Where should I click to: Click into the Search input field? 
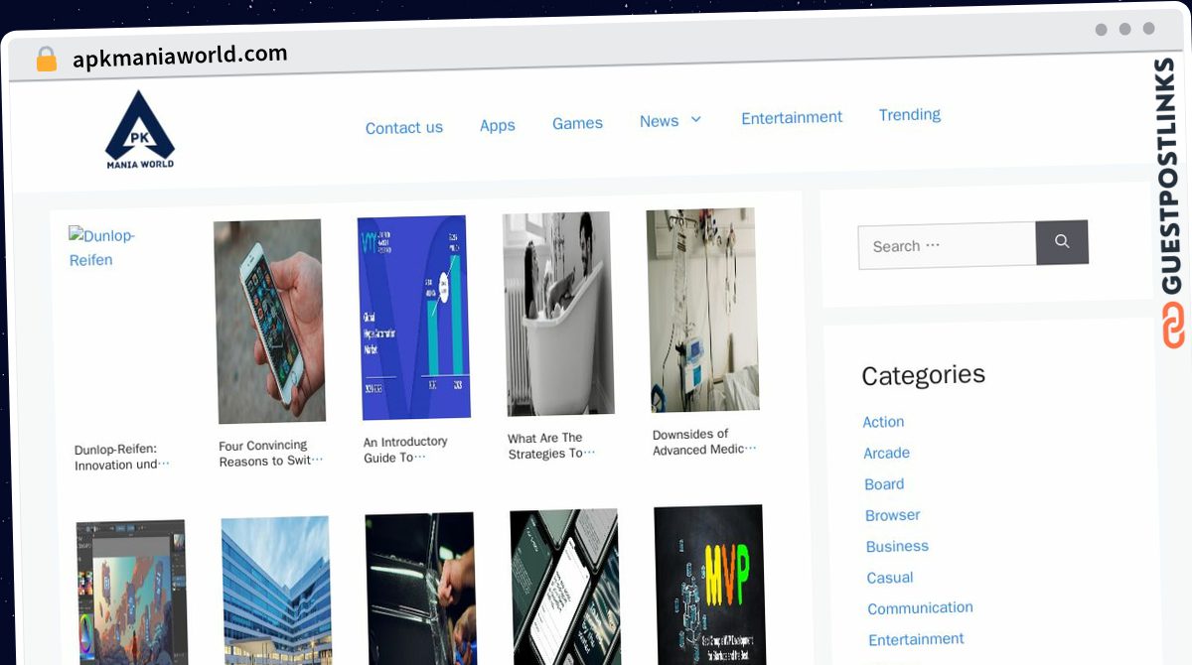(x=947, y=245)
